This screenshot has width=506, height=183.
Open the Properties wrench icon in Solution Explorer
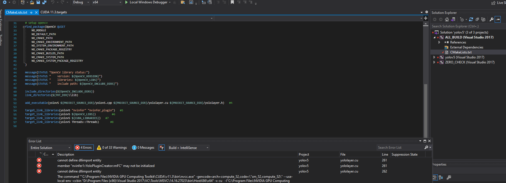click(492, 19)
